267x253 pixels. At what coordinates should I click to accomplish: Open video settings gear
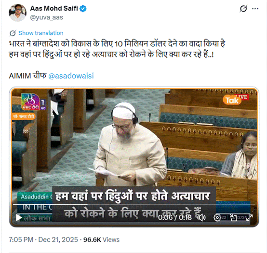(x=217, y=218)
